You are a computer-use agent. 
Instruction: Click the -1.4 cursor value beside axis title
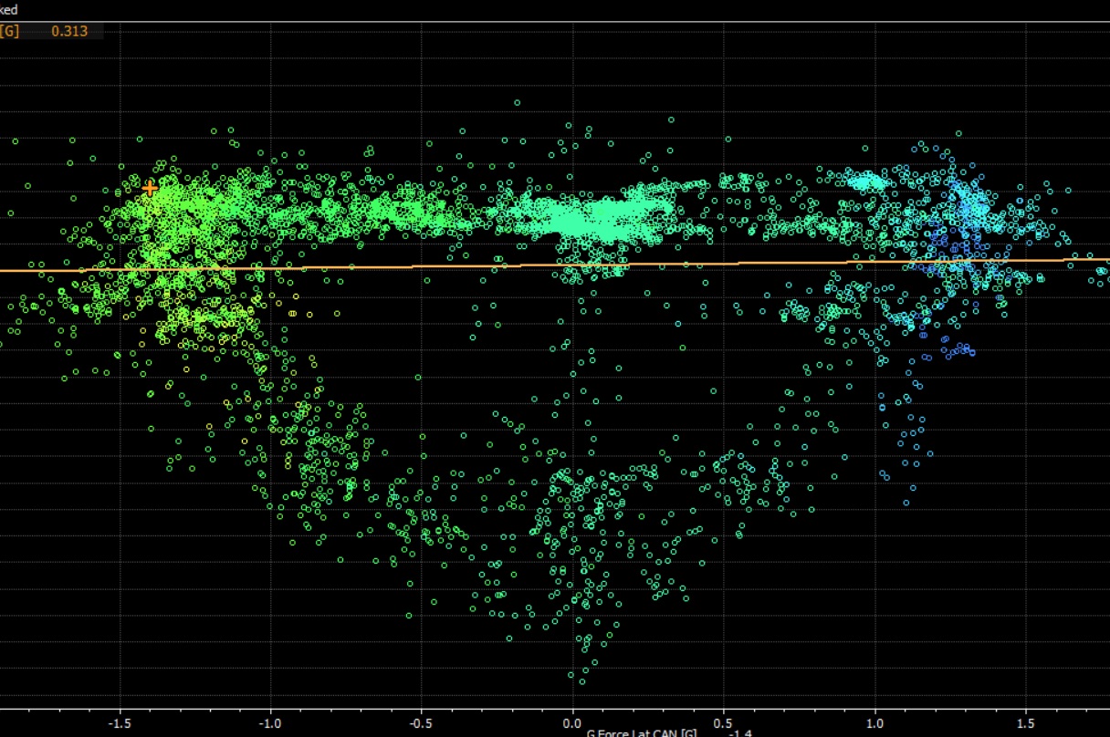coord(739,732)
